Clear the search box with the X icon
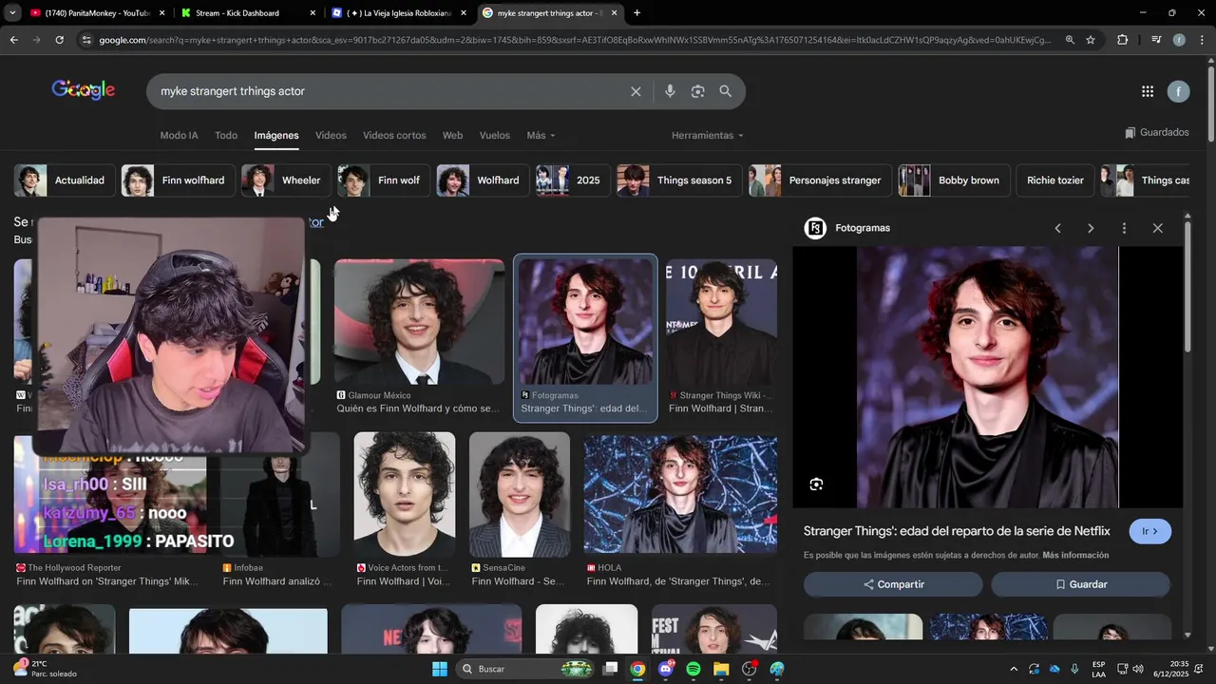Screen dimensions: 1216x684 (x=636, y=91)
